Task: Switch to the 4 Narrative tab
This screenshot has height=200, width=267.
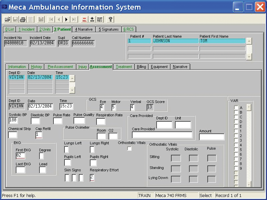Action: [x=84, y=29]
